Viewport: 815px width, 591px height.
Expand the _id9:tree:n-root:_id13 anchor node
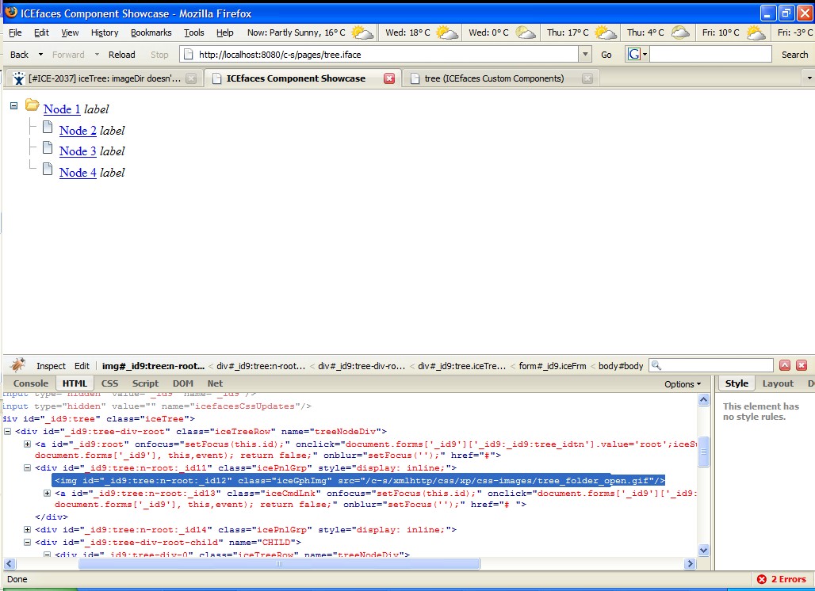pyautogui.click(x=47, y=494)
